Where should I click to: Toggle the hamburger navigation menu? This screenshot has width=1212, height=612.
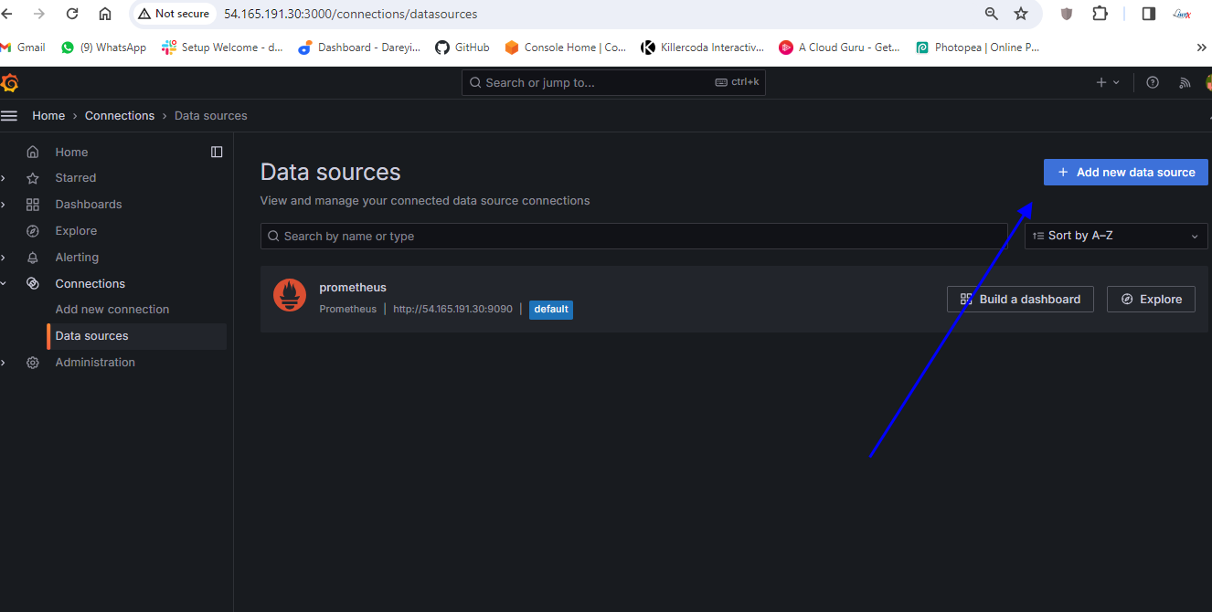(x=9, y=116)
